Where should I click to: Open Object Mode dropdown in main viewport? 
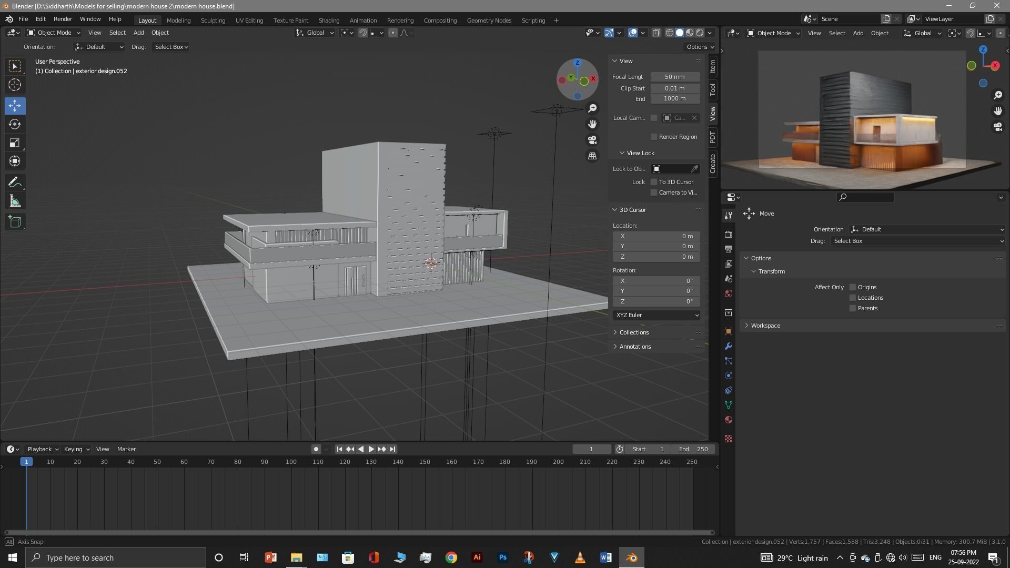tap(54, 33)
